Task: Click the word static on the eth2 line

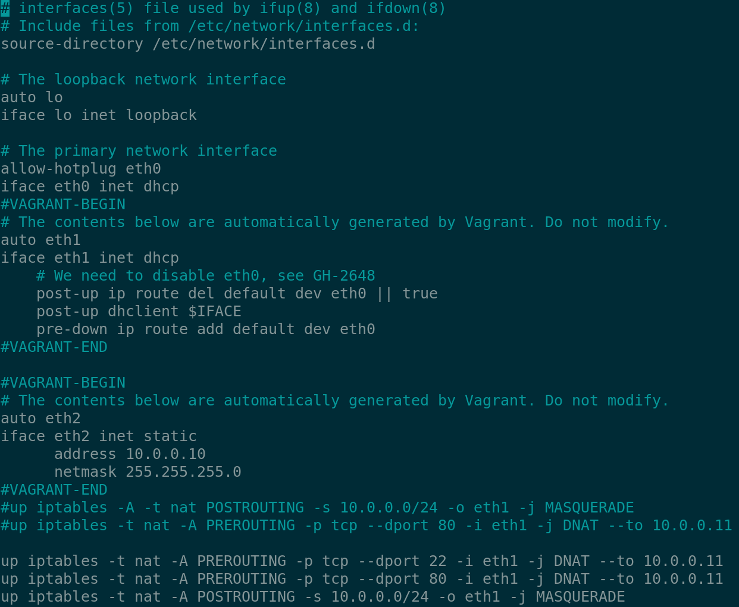Action: 170,436
